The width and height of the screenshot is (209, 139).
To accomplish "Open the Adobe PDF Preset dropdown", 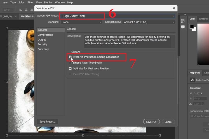I will [118, 16].
